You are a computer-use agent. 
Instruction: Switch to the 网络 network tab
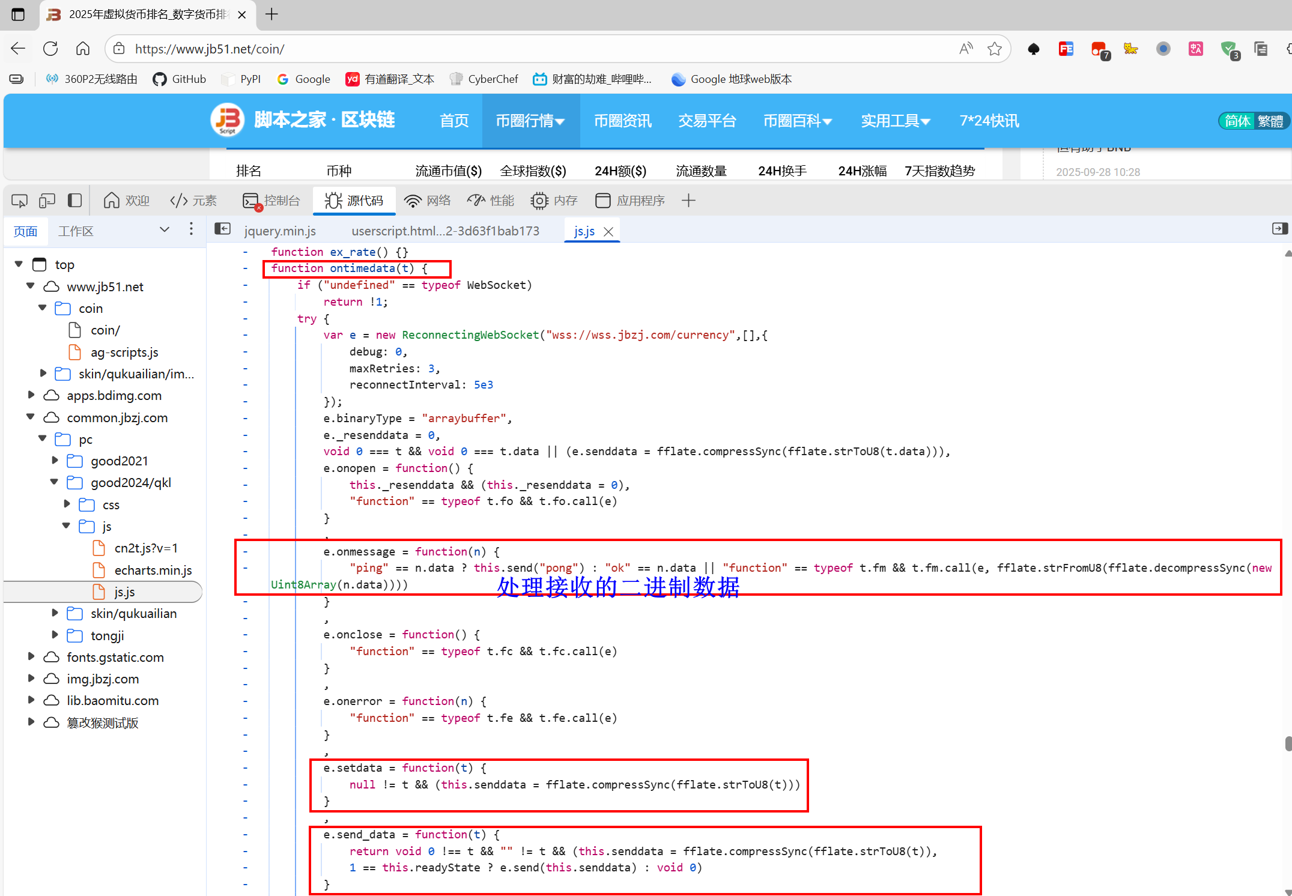427,201
